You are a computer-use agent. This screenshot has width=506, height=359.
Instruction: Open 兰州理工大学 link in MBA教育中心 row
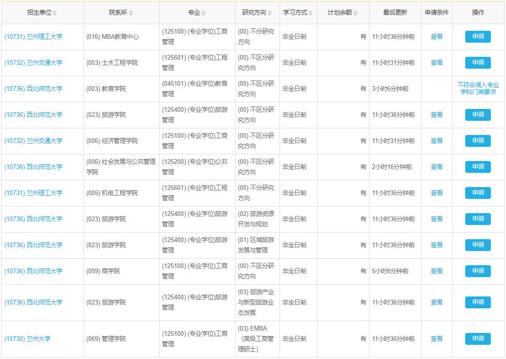(x=33, y=37)
